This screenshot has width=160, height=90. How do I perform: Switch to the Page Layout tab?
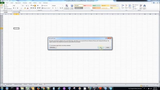click(x=18, y=3)
